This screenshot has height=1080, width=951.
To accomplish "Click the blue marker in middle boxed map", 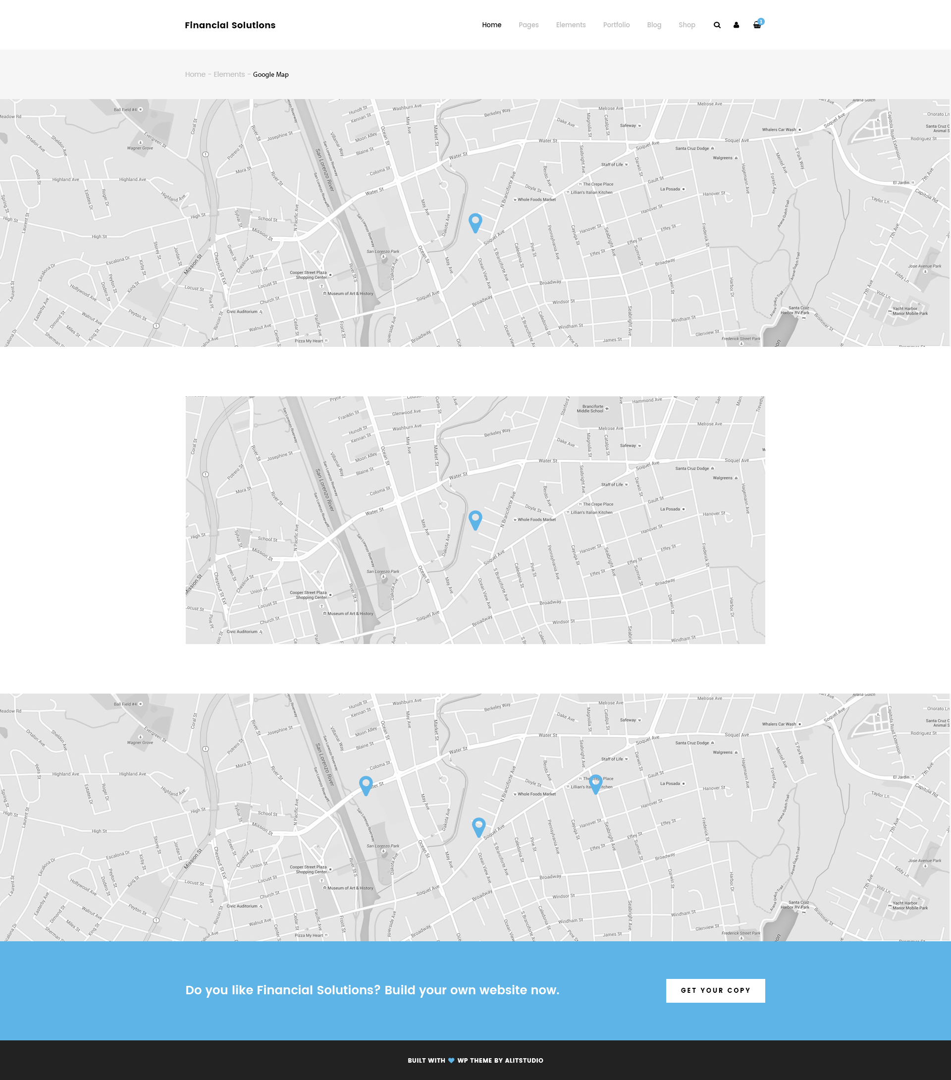I will (x=475, y=519).
